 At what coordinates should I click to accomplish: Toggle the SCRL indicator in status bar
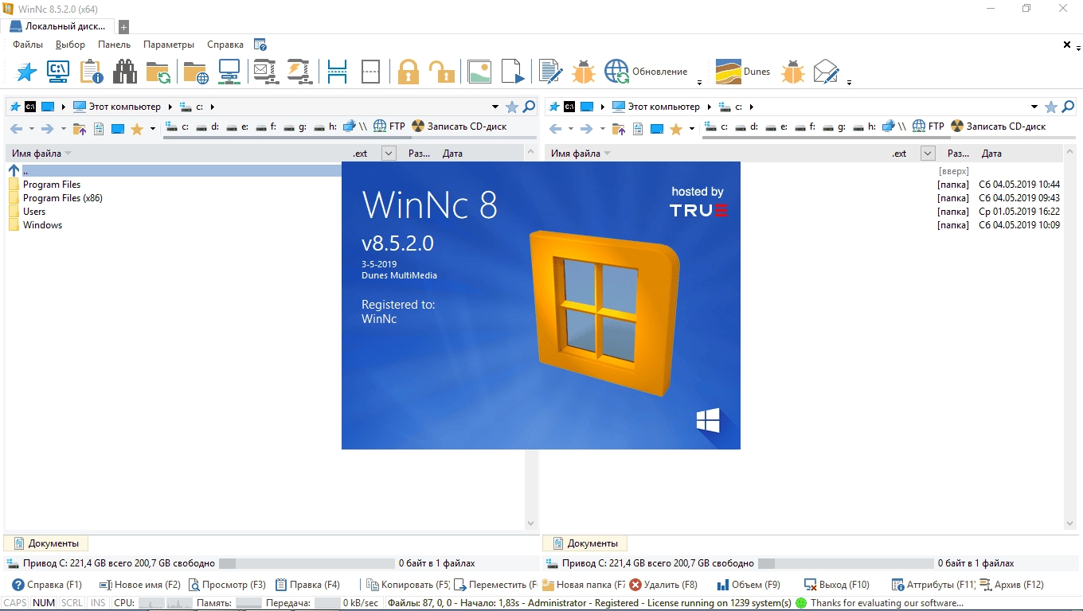(x=72, y=603)
